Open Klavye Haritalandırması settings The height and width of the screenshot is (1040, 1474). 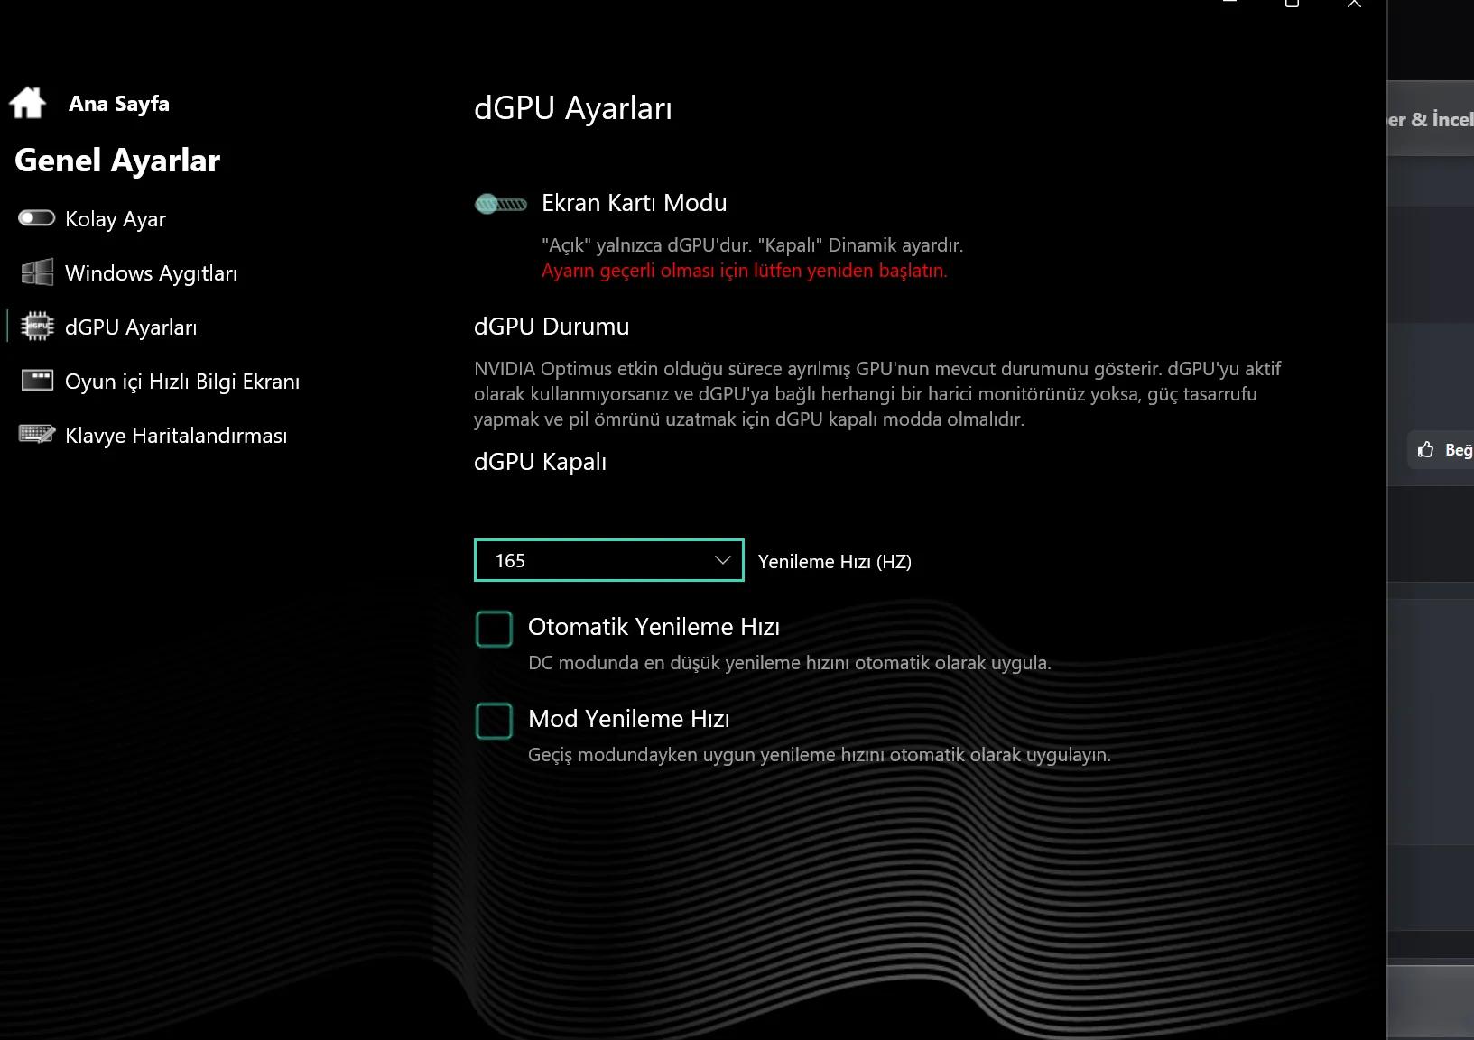(176, 436)
